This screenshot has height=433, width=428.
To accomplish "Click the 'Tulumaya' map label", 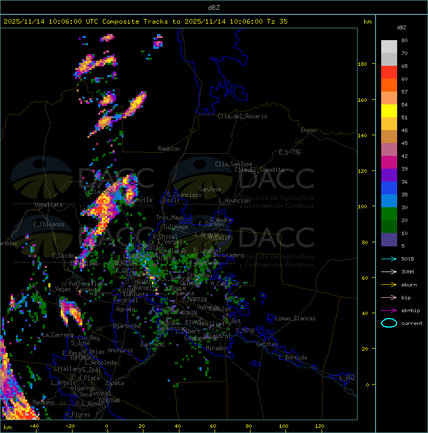I will [175, 227].
